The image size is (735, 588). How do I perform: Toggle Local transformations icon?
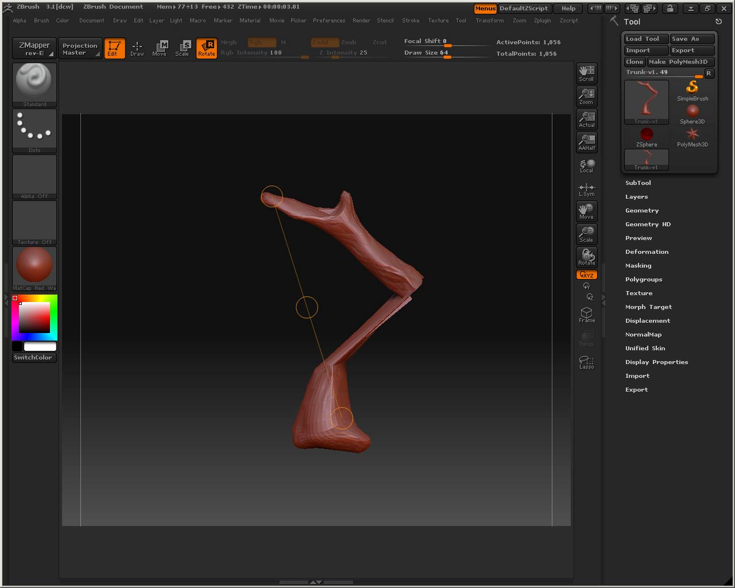point(586,166)
